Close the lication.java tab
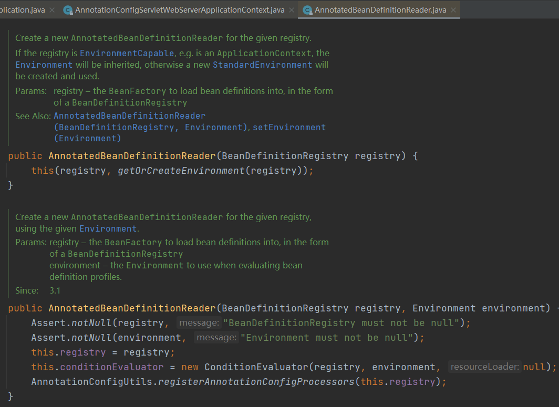This screenshot has height=407, width=559. click(x=52, y=10)
